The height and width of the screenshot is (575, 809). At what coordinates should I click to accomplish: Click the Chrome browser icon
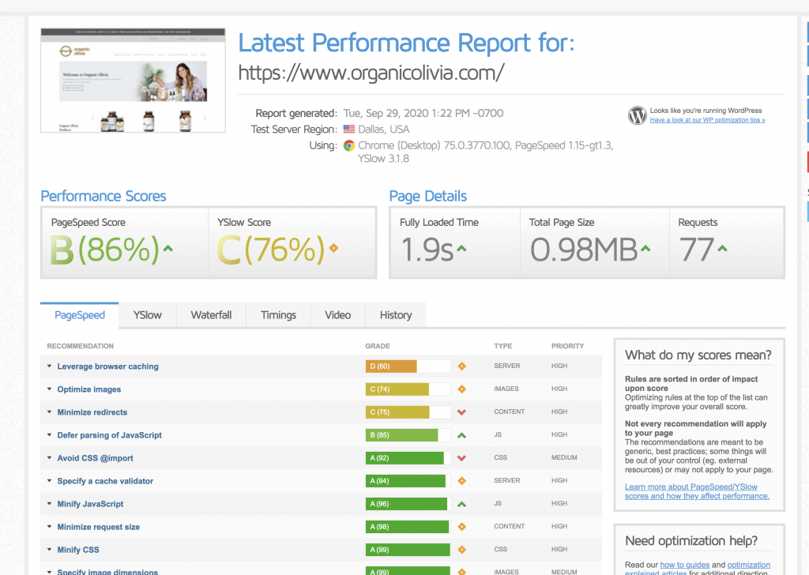point(349,145)
